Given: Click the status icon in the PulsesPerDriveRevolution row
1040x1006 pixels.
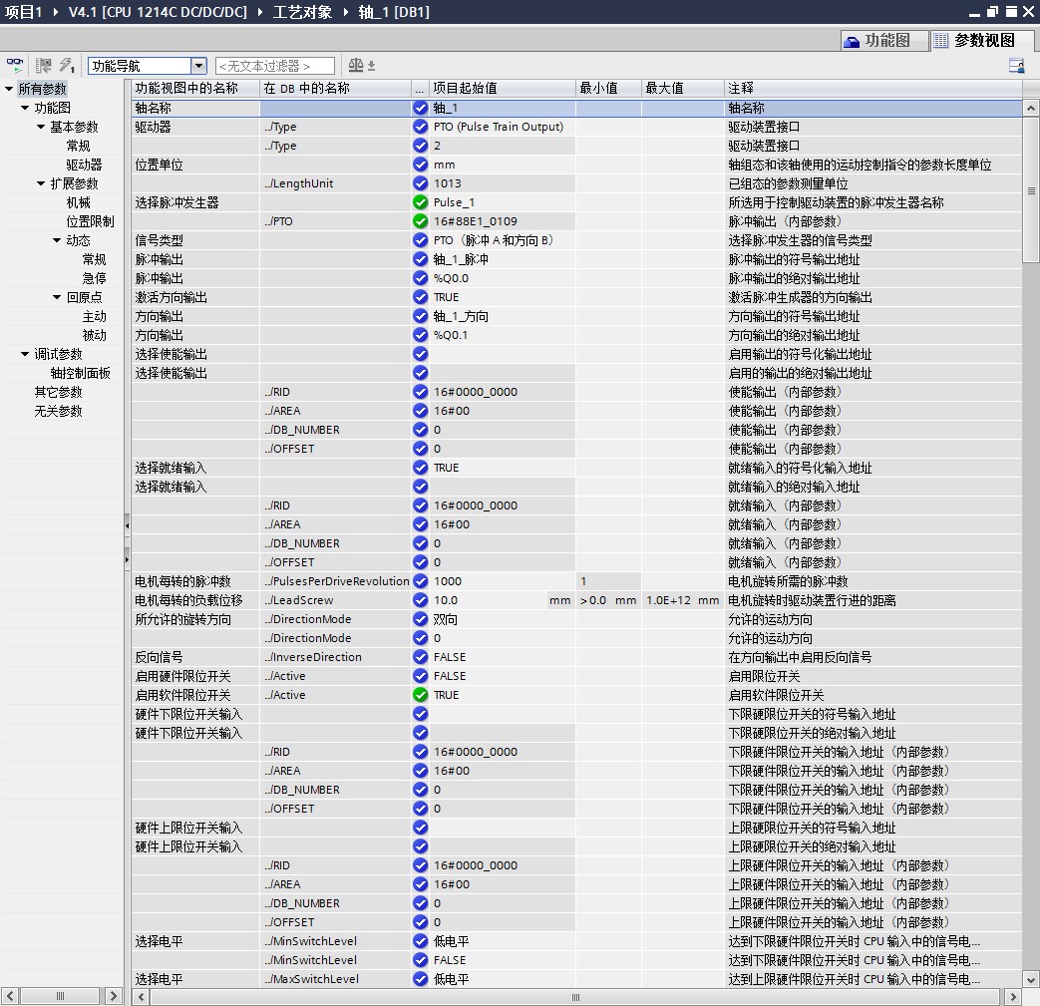Looking at the screenshot, I should pyautogui.click(x=420, y=581).
